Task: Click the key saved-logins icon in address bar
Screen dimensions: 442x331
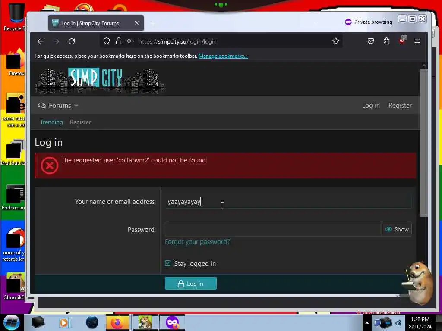Action: tap(130, 41)
